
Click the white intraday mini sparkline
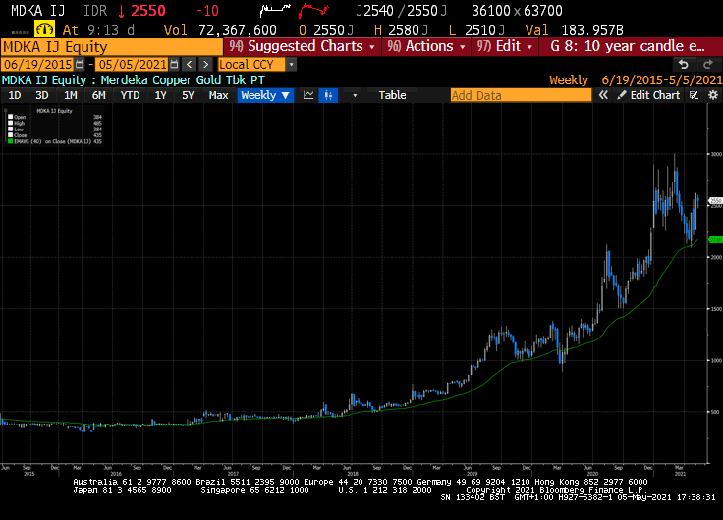275,10
